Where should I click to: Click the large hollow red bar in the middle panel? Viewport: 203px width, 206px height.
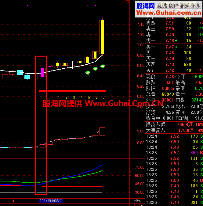pos(102,131)
